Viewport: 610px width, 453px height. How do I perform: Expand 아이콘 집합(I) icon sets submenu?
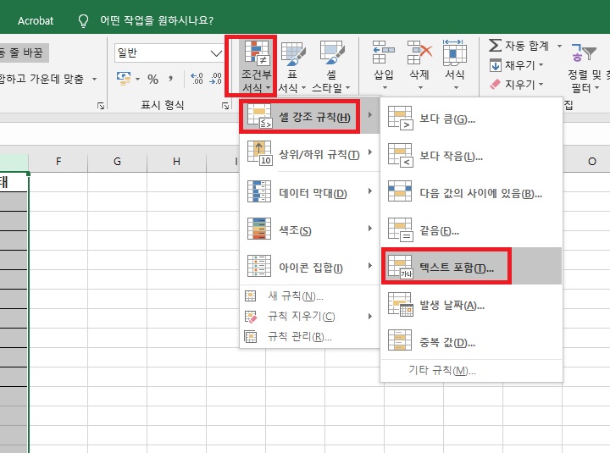[x=309, y=268]
